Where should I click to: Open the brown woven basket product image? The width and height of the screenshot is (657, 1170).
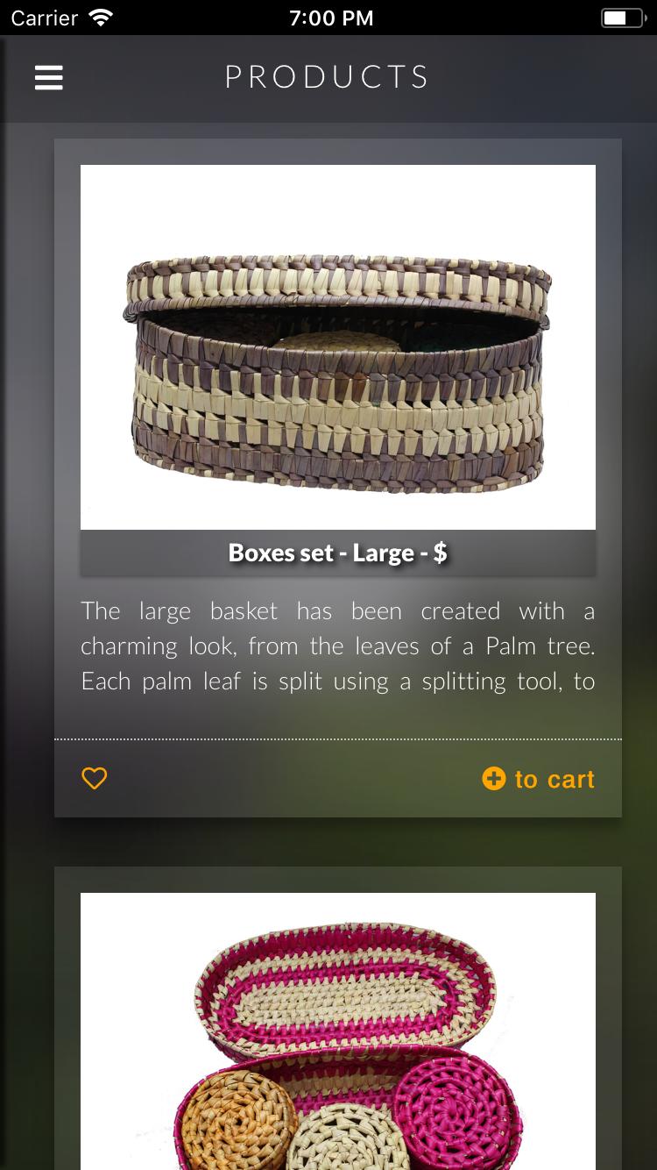coord(338,347)
